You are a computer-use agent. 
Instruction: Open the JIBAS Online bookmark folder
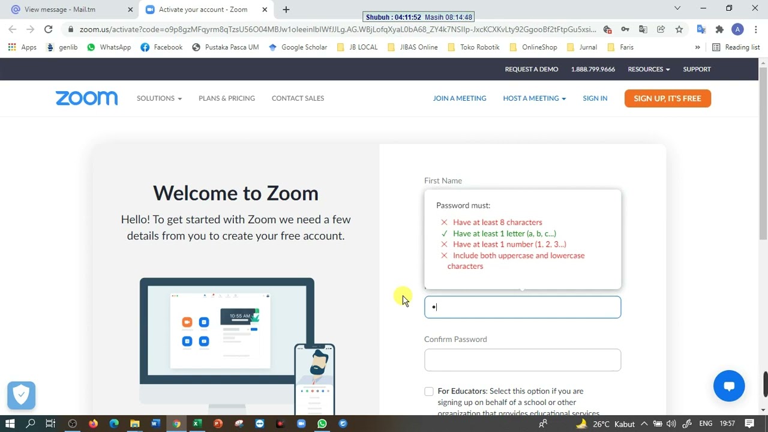point(413,47)
